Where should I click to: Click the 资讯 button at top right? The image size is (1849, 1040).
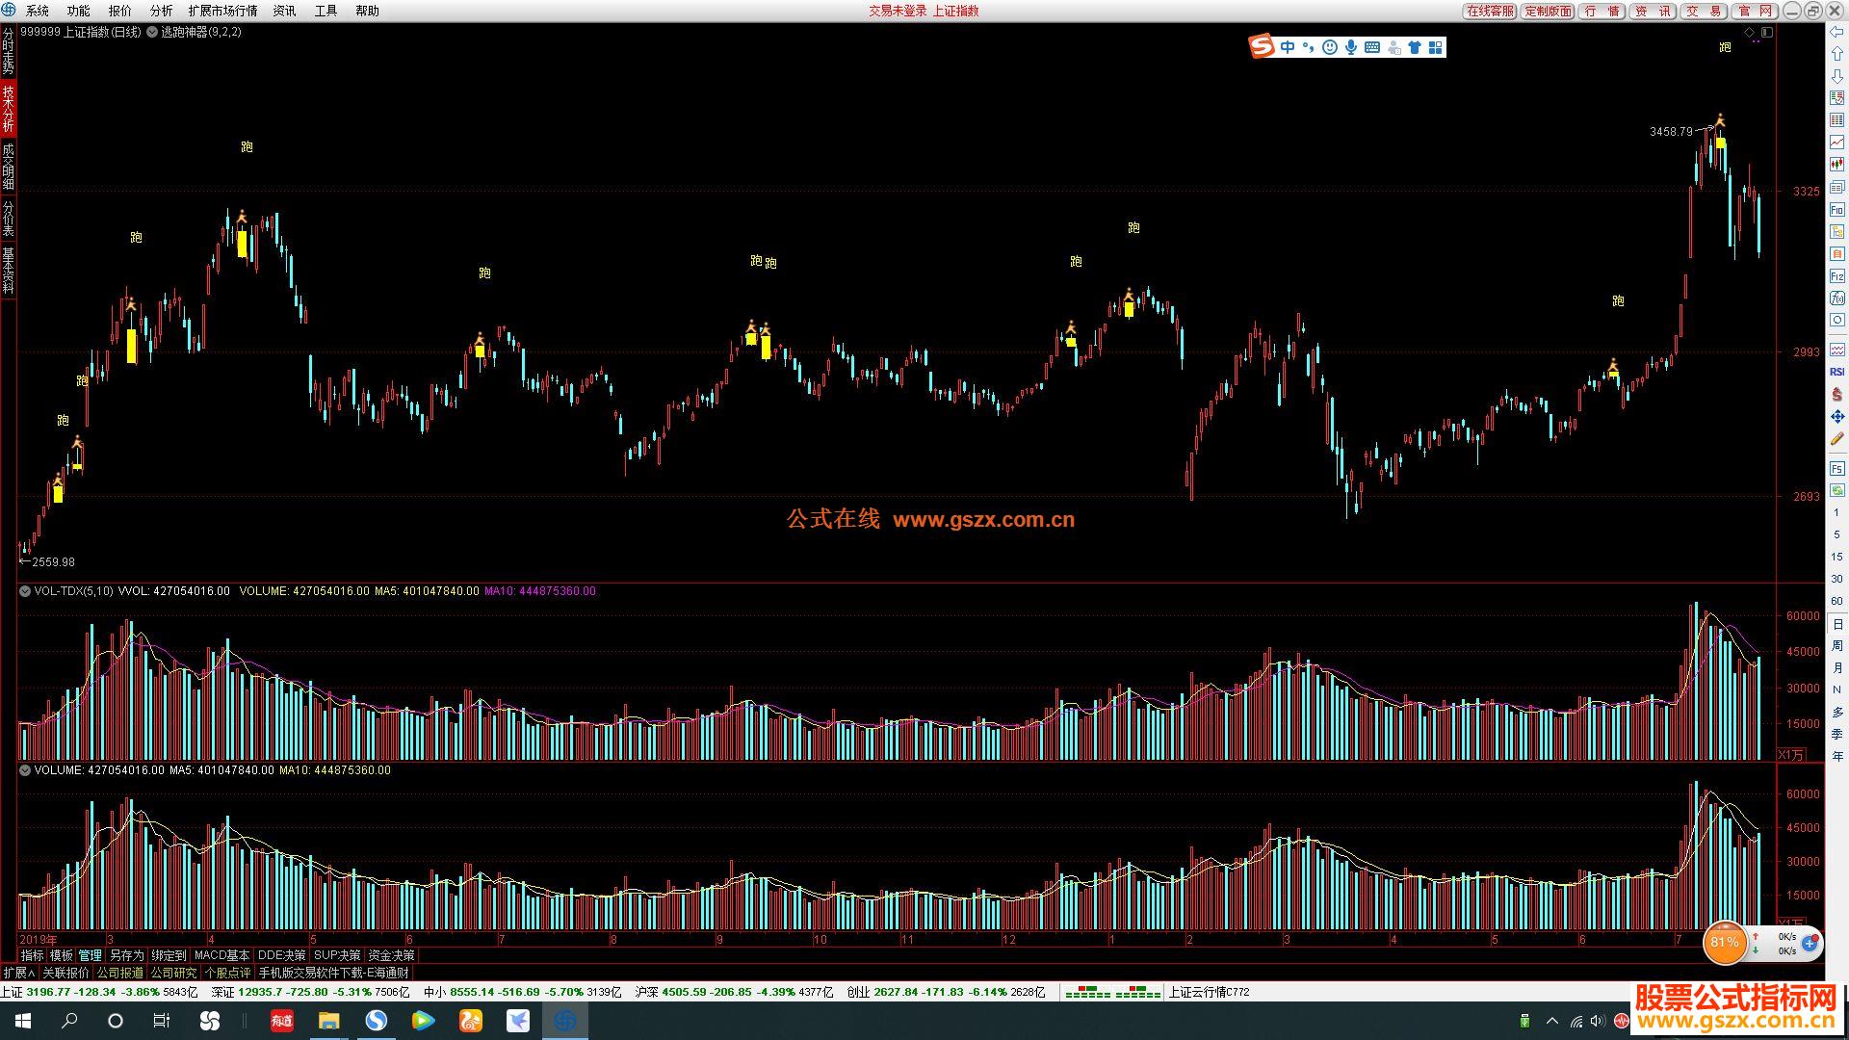pyautogui.click(x=1654, y=11)
